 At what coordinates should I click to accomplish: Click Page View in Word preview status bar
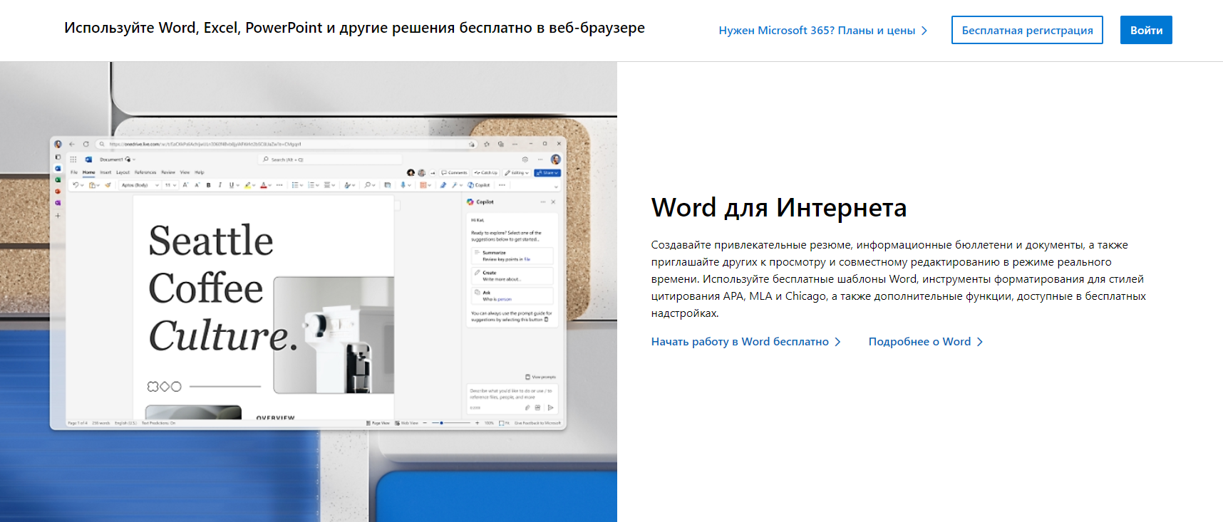point(378,423)
